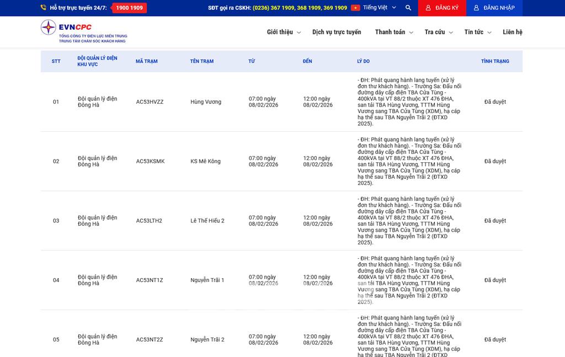Click the Vietnam flag icon

355,8
